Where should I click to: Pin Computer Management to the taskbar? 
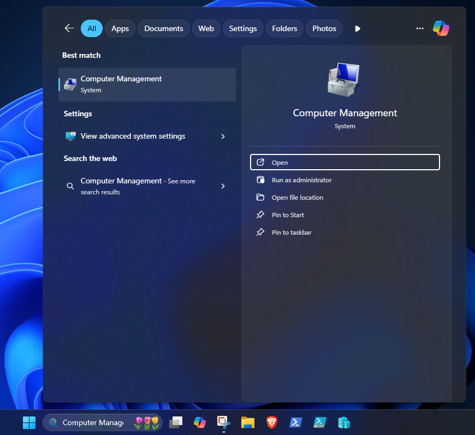coord(345,232)
